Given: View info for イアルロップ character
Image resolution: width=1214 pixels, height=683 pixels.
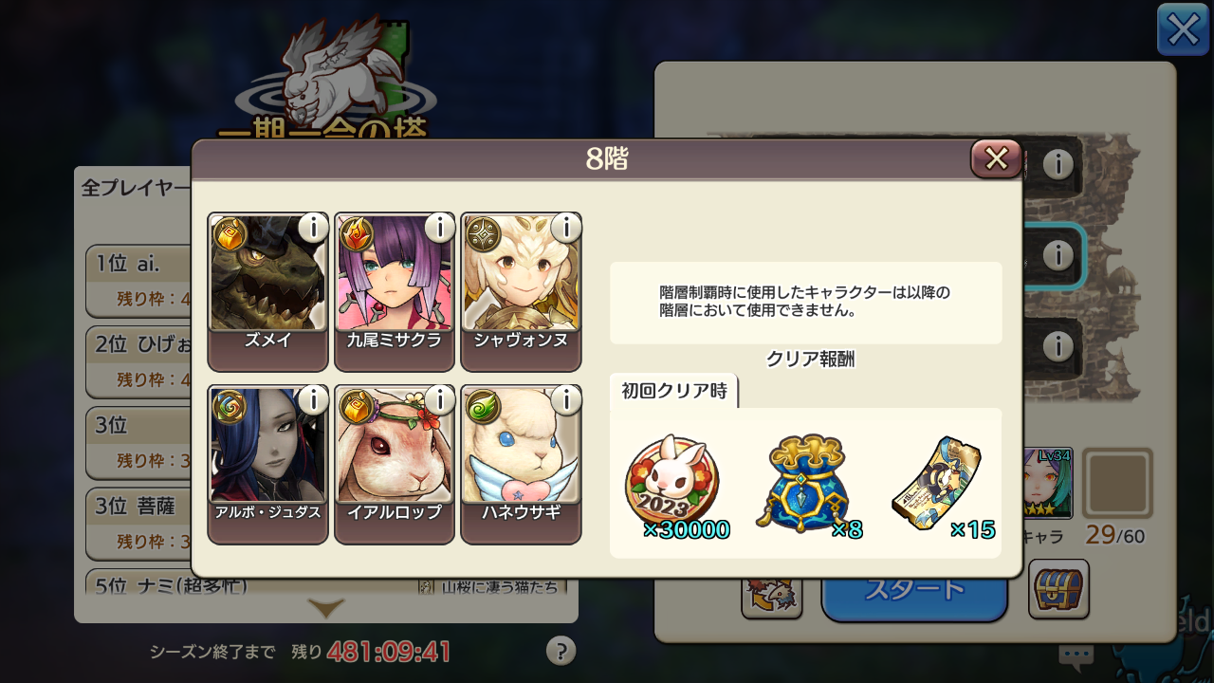Looking at the screenshot, I should pos(439,400).
